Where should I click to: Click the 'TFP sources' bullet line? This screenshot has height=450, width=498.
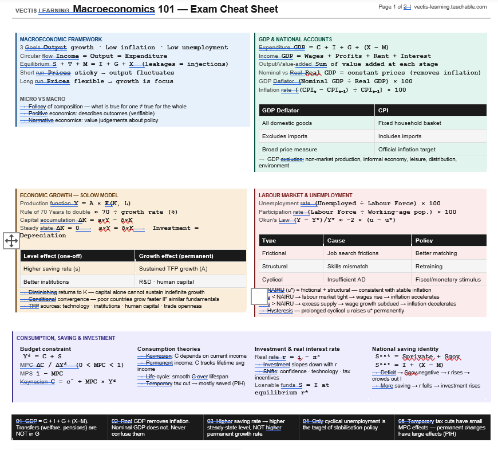coord(111,306)
